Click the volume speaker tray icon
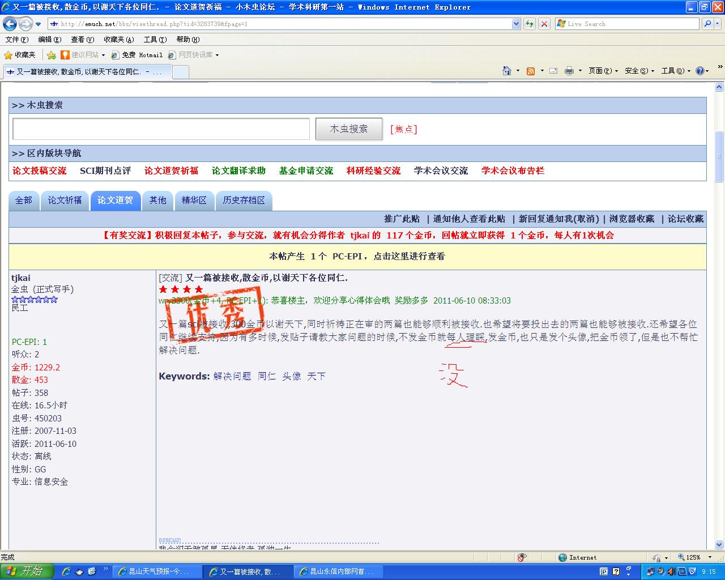The width and height of the screenshot is (725, 580). (x=671, y=572)
